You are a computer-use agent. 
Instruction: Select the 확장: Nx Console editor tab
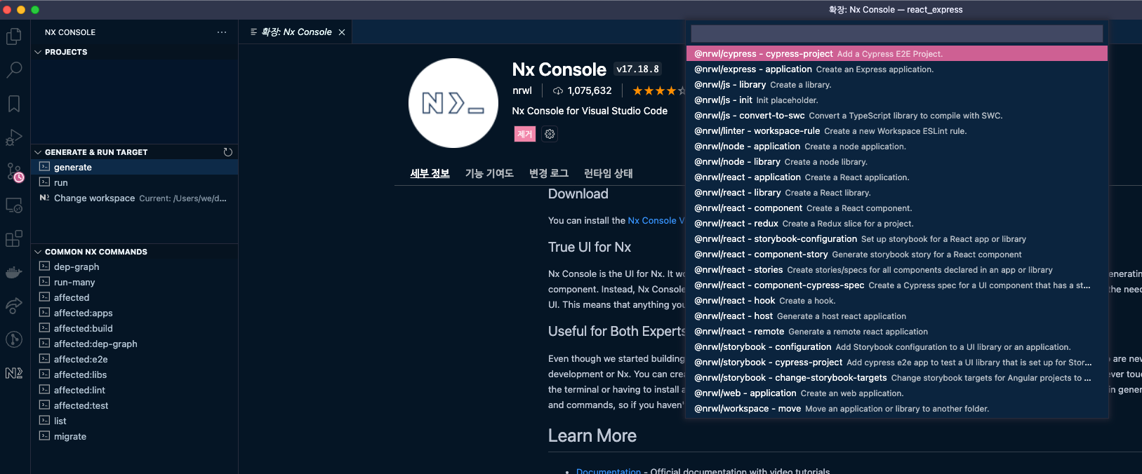(x=296, y=32)
